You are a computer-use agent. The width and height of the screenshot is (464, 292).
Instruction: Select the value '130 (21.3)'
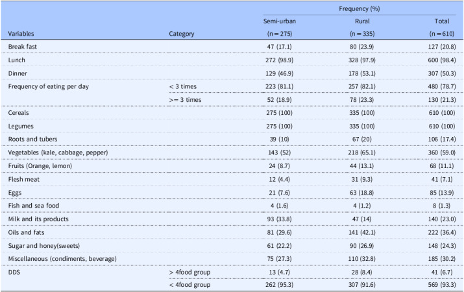coord(442,100)
